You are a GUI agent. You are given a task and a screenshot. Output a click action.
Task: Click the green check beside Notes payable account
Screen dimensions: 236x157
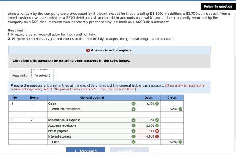pos(134,131)
